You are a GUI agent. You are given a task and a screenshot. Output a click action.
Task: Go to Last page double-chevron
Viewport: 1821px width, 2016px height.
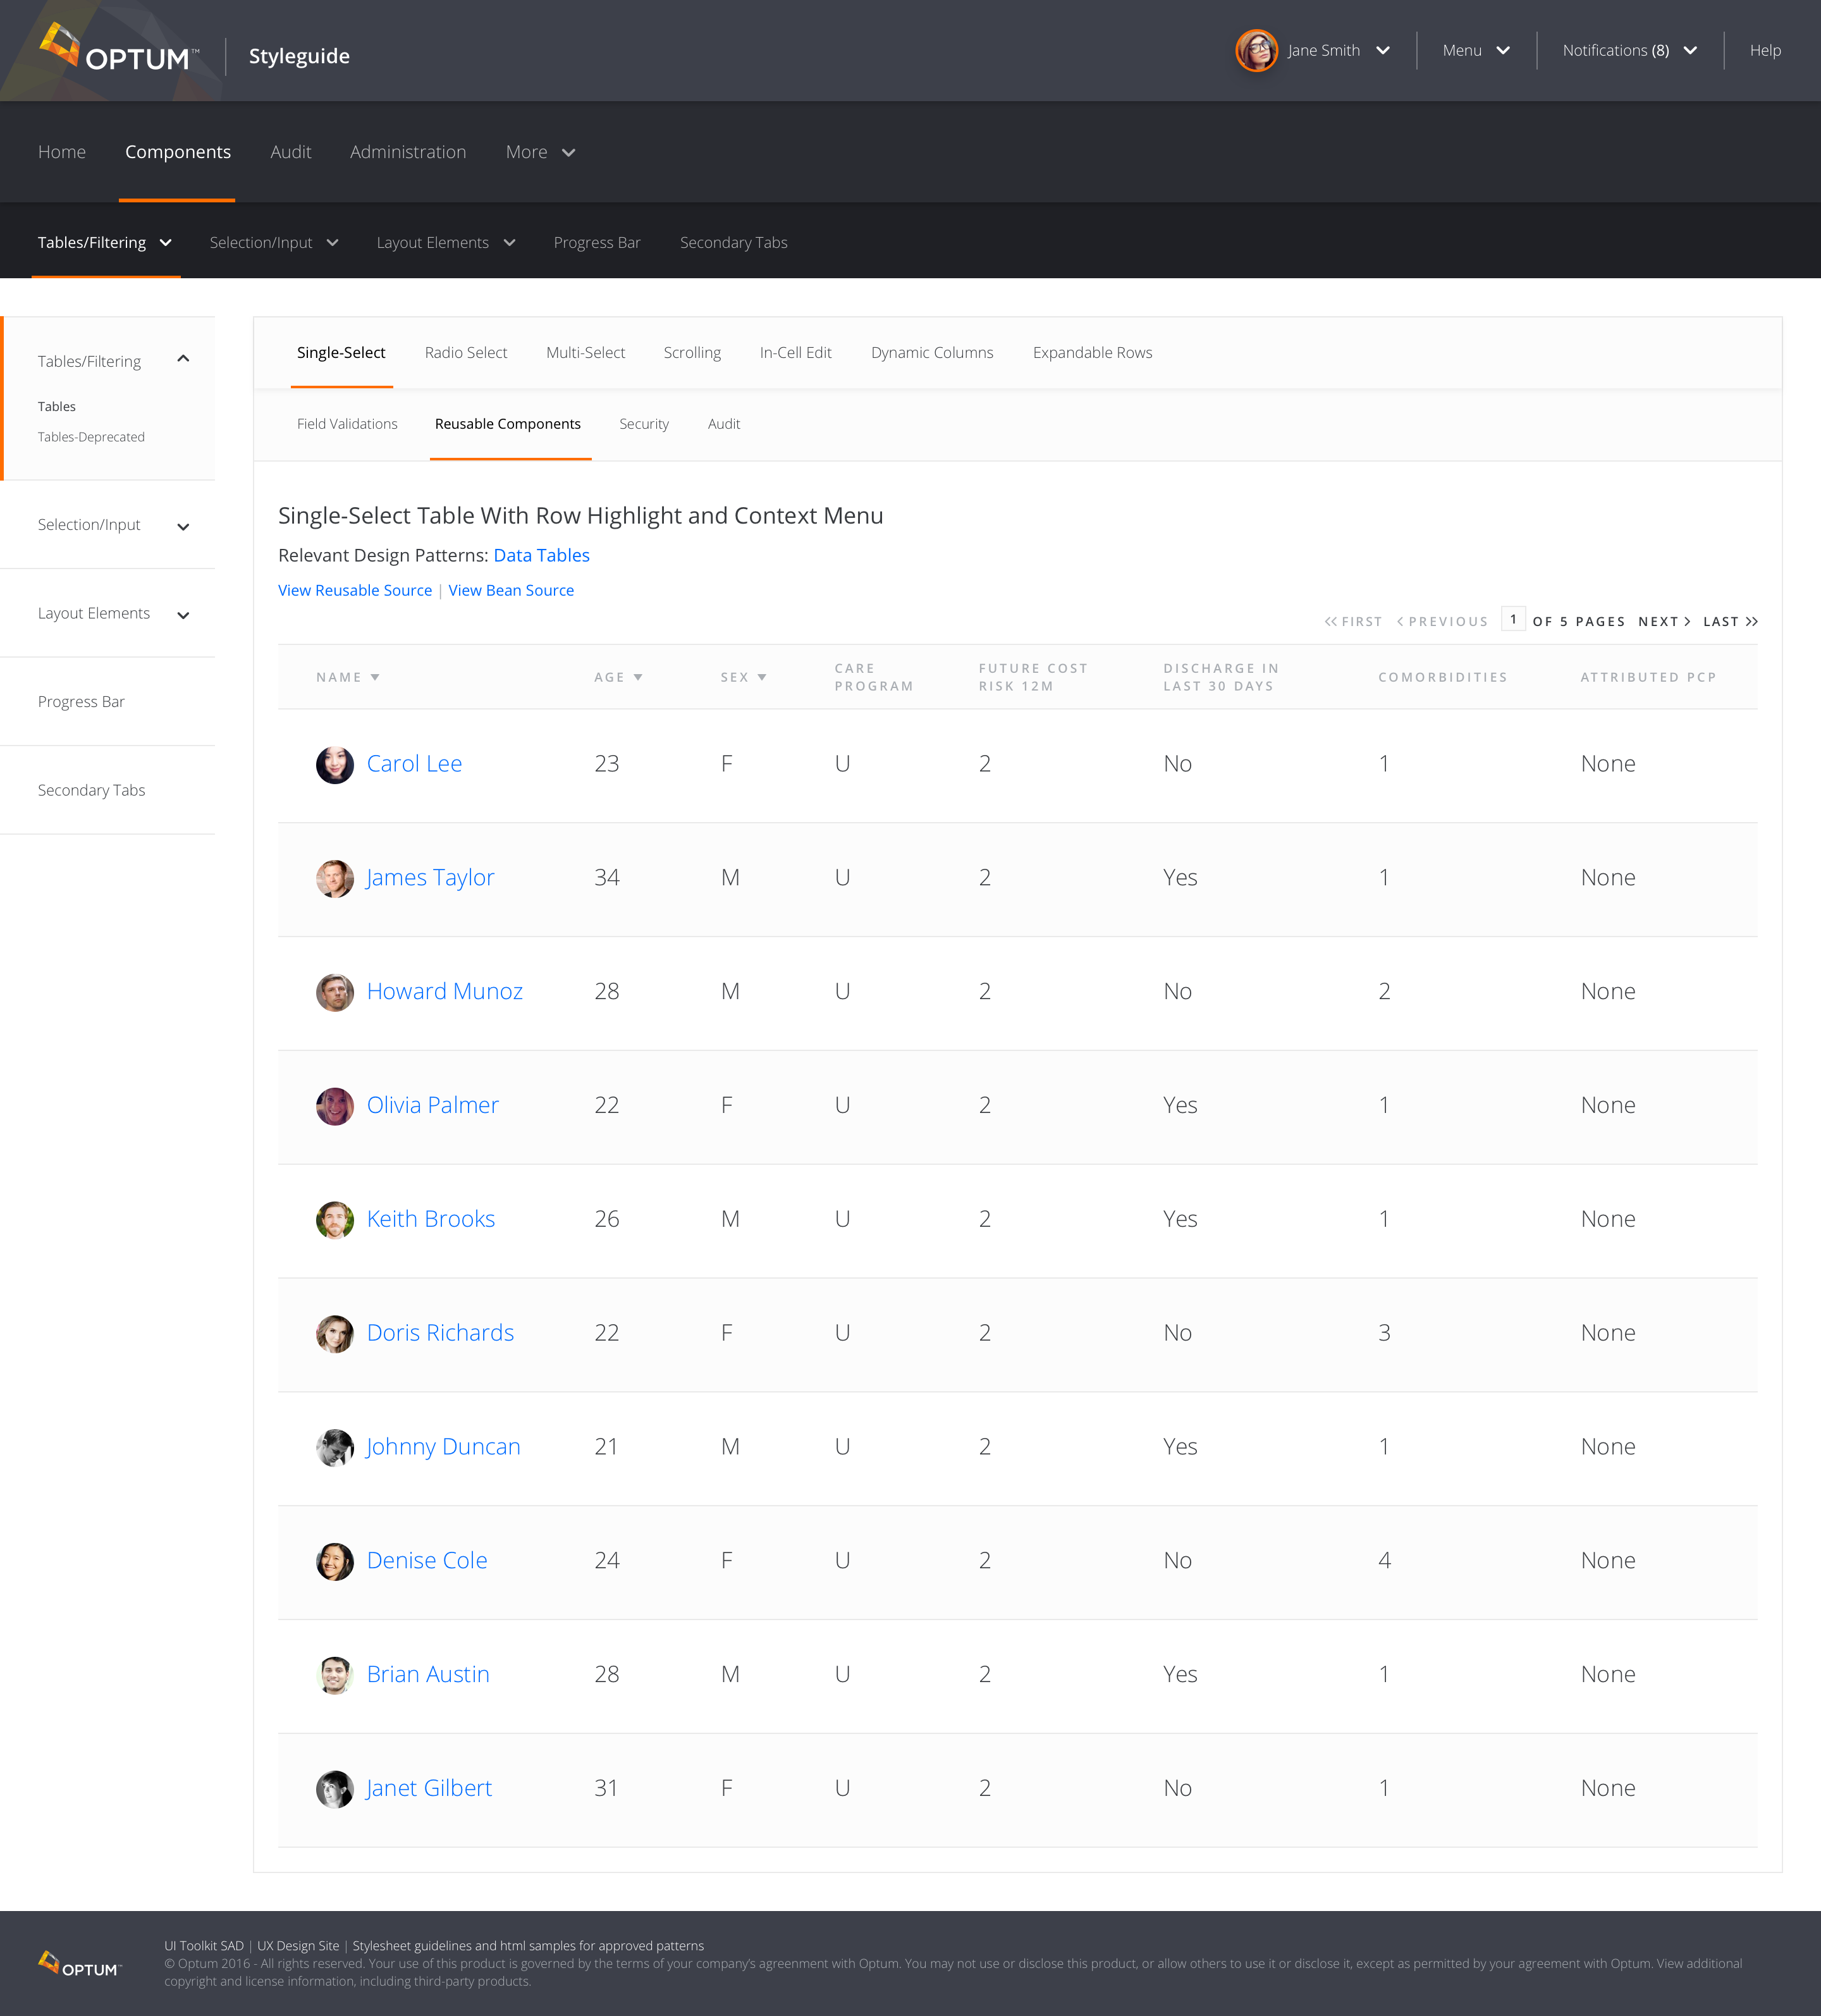pos(1751,621)
